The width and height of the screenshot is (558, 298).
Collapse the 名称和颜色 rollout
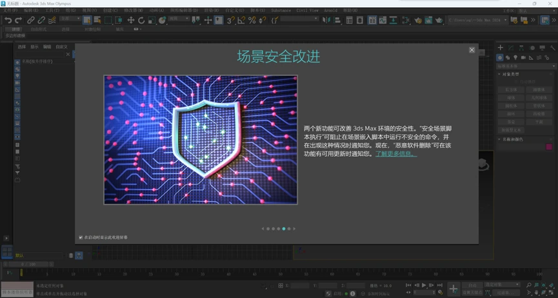coord(512,139)
